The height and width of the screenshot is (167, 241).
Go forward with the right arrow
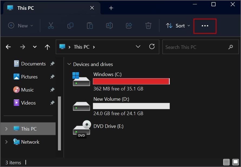22,47
